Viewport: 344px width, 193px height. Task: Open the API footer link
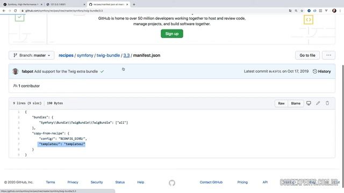click(x=265, y=182)
